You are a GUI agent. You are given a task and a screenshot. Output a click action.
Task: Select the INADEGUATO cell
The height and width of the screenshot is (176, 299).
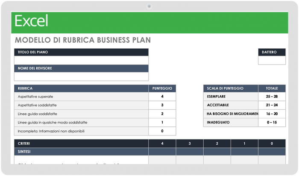pyautogui.click(x=231, y=123)
